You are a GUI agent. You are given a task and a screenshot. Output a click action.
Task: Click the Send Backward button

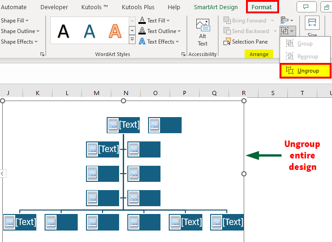coord(246,31)
